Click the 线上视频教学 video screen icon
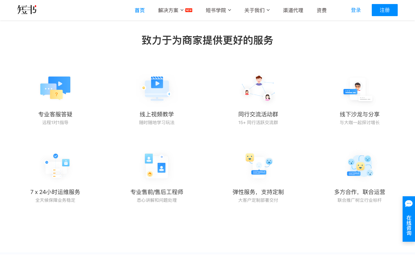415x259 pixels. tap(156, 88)
